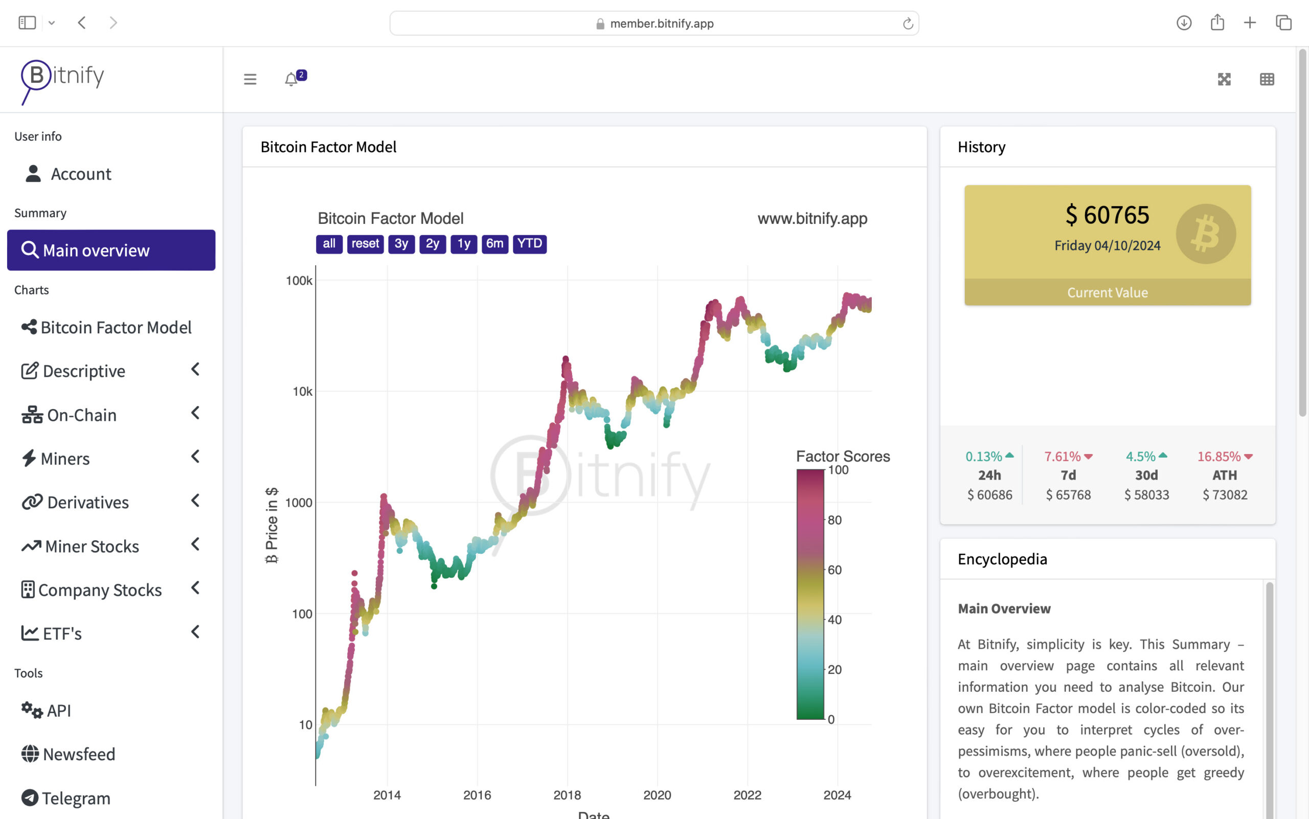Open the grid layout icon
The image size is (1309, 819).
(x=1267, y=79)
